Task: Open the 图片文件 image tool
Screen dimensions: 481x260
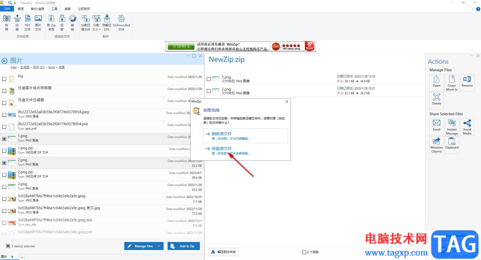Action: click(38, 23)
